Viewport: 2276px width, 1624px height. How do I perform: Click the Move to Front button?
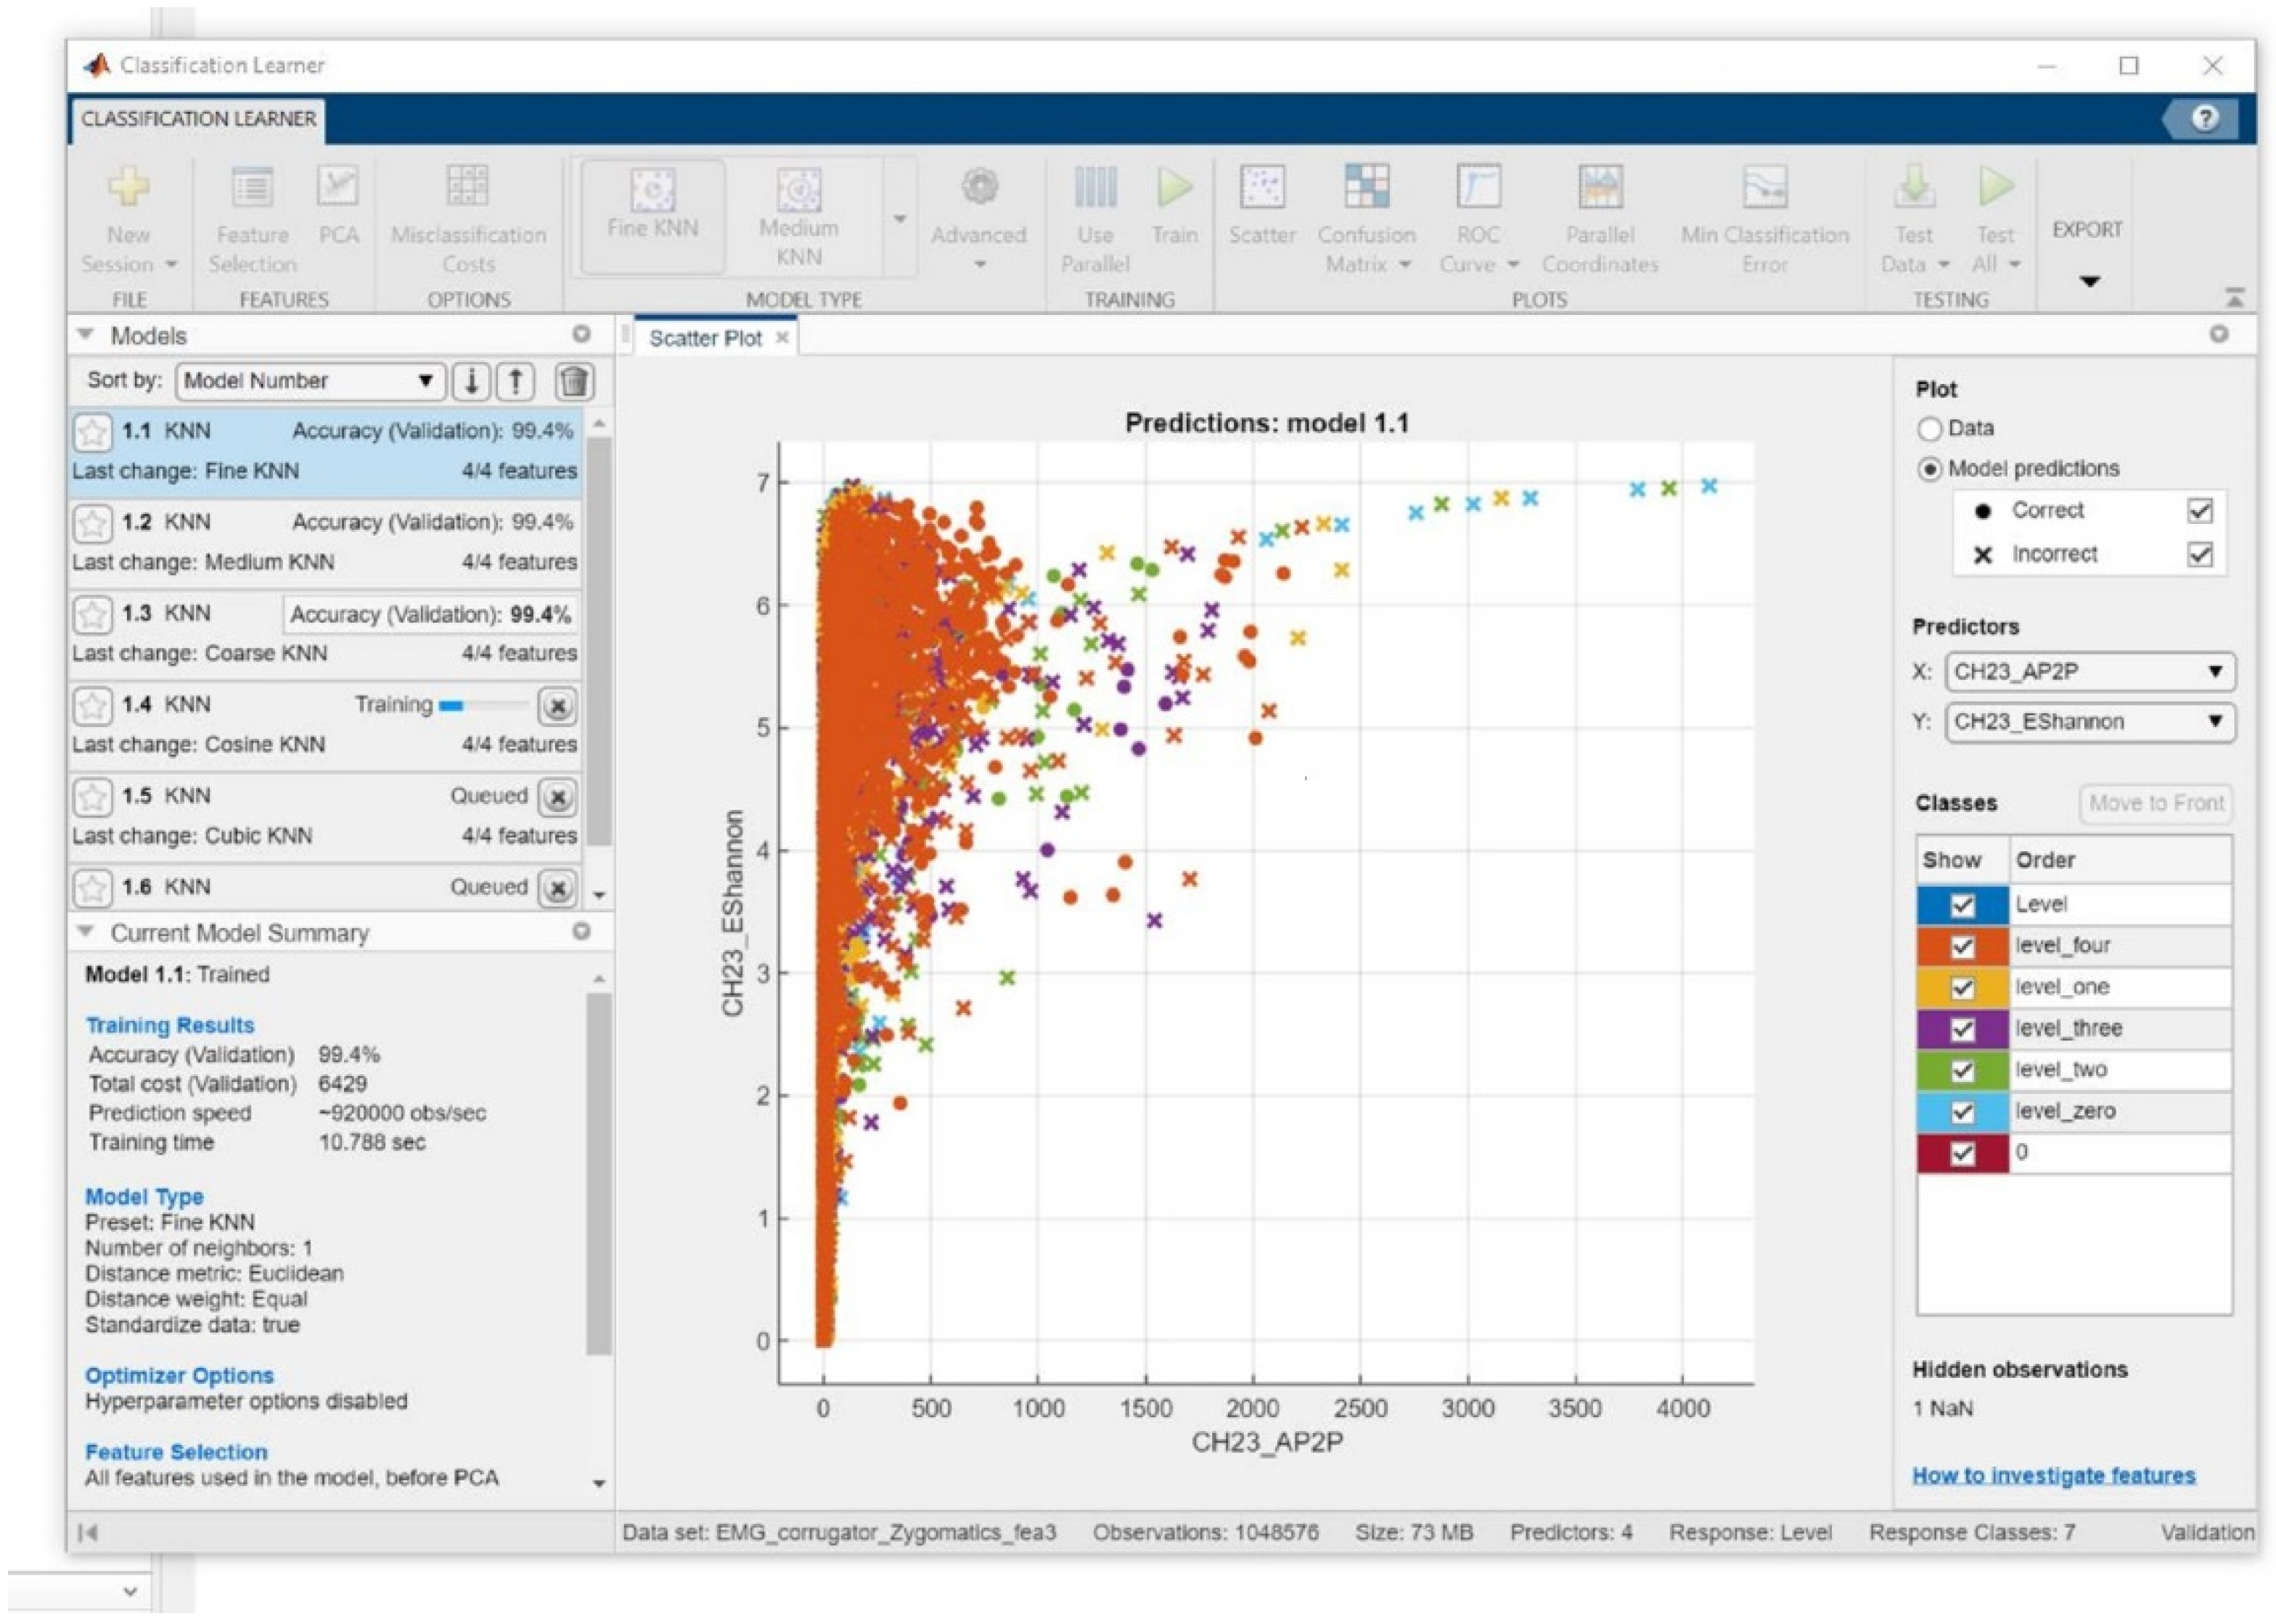coord(2155,803)
